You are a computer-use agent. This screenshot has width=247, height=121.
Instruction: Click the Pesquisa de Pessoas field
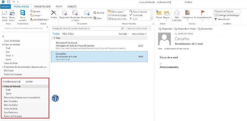click(226, 11)
